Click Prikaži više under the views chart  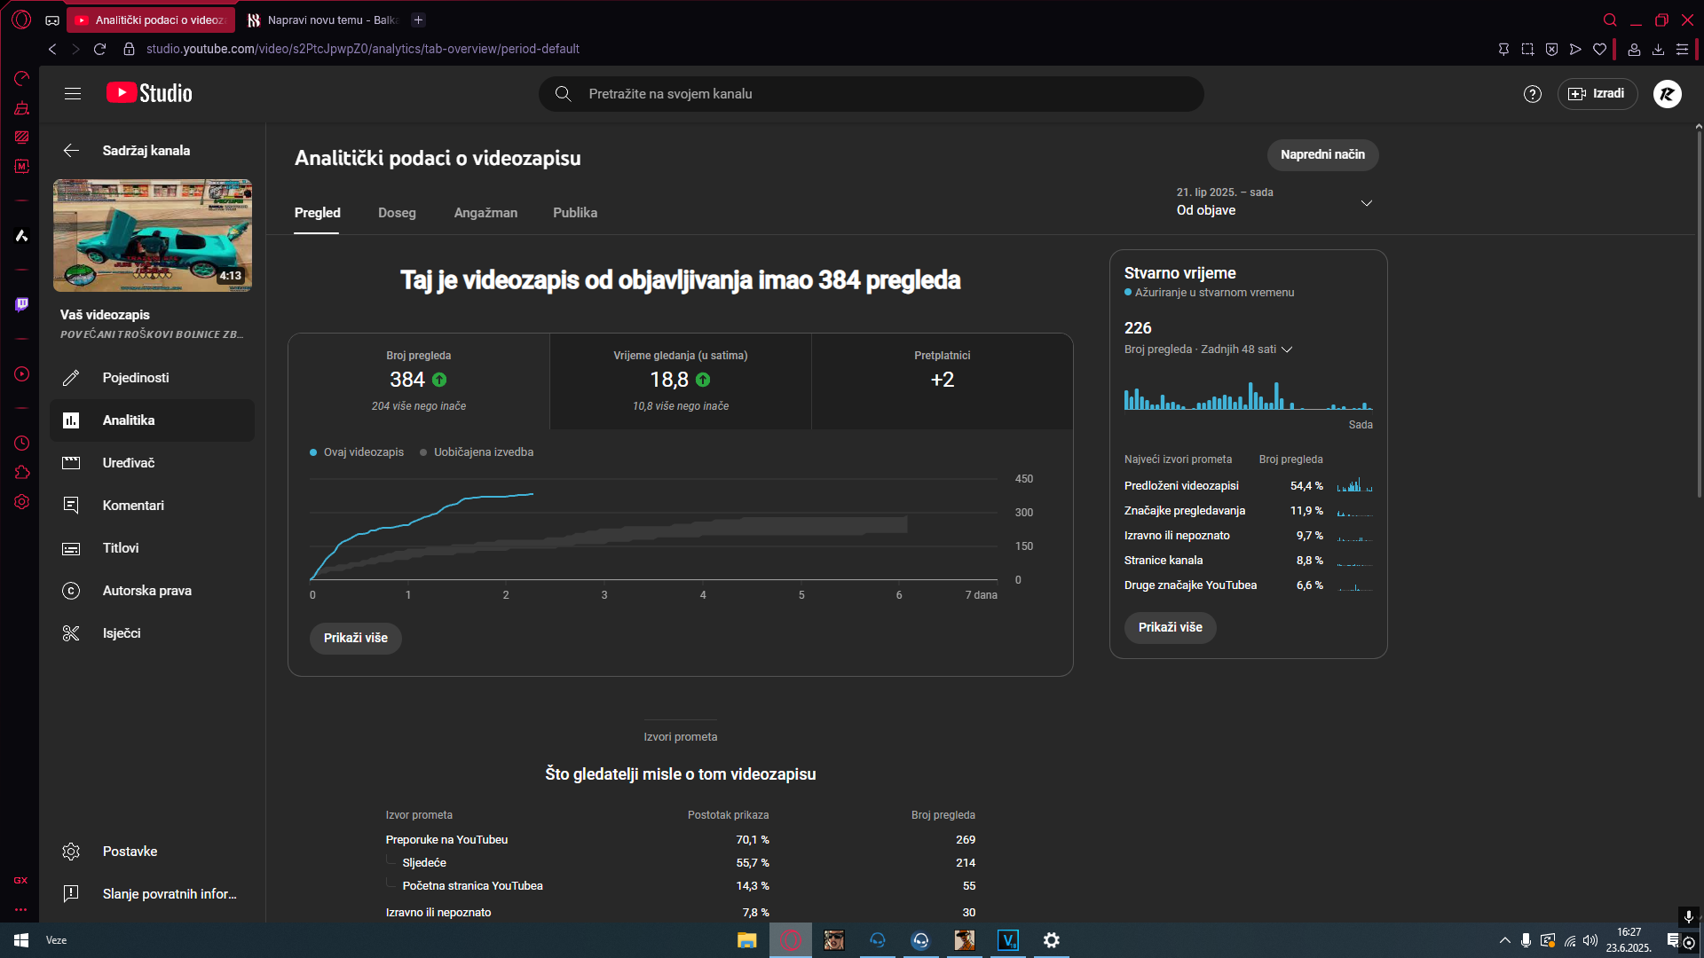click(x=355, y=638)
